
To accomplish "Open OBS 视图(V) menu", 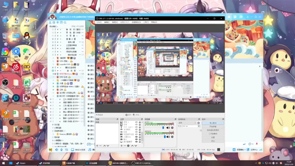I will pos(115,22).
